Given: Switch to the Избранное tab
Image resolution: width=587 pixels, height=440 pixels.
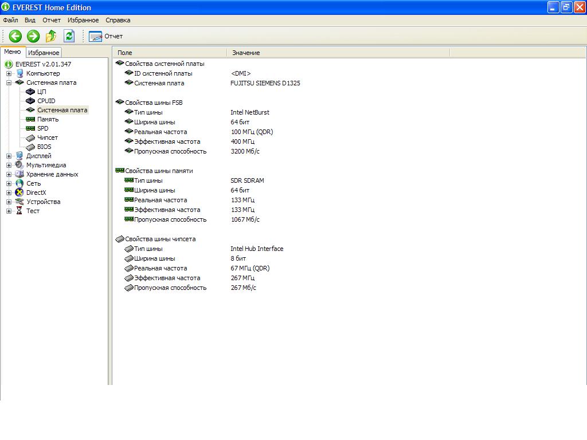Looking at the screenshot, I should (44, 53).
